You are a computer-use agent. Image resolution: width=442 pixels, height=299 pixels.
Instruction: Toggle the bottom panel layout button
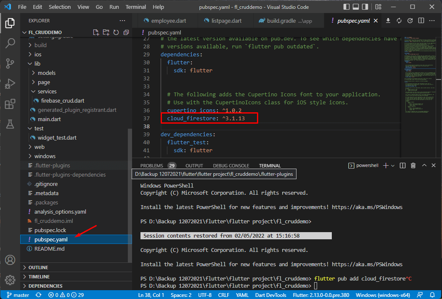356,7
